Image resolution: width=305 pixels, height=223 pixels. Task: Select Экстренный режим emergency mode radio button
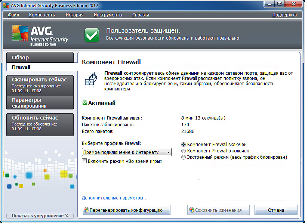(183, 157)
